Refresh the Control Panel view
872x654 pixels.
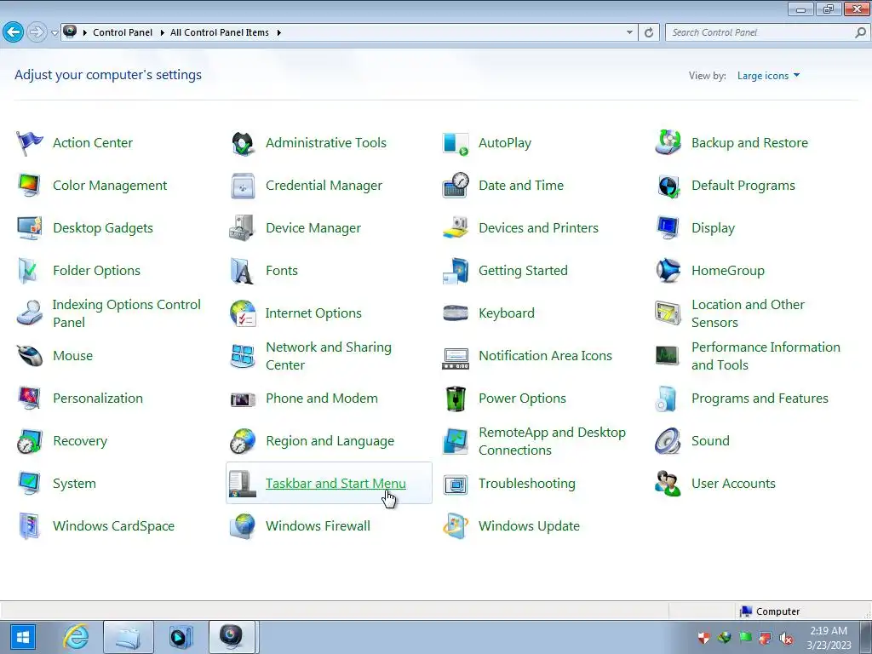648,32
